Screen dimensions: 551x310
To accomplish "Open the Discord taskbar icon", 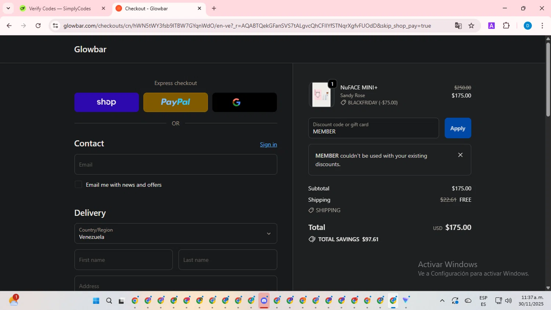I will pos(264,301).
